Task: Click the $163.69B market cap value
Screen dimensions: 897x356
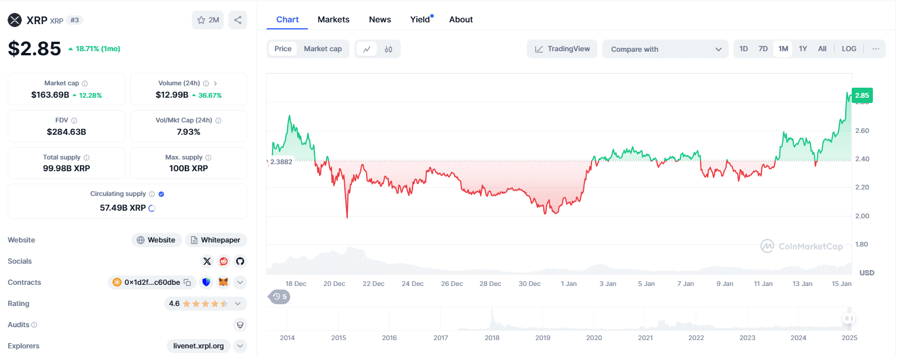Action: click(51, 95)
